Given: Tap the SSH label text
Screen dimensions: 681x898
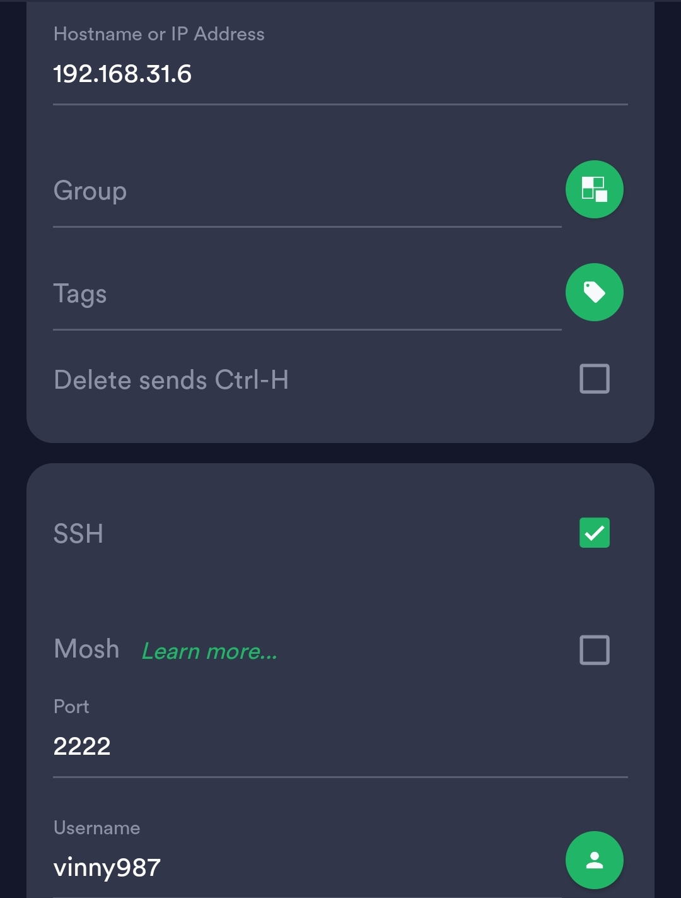Looking at the screenshot, I should click(x=78, y=534).
